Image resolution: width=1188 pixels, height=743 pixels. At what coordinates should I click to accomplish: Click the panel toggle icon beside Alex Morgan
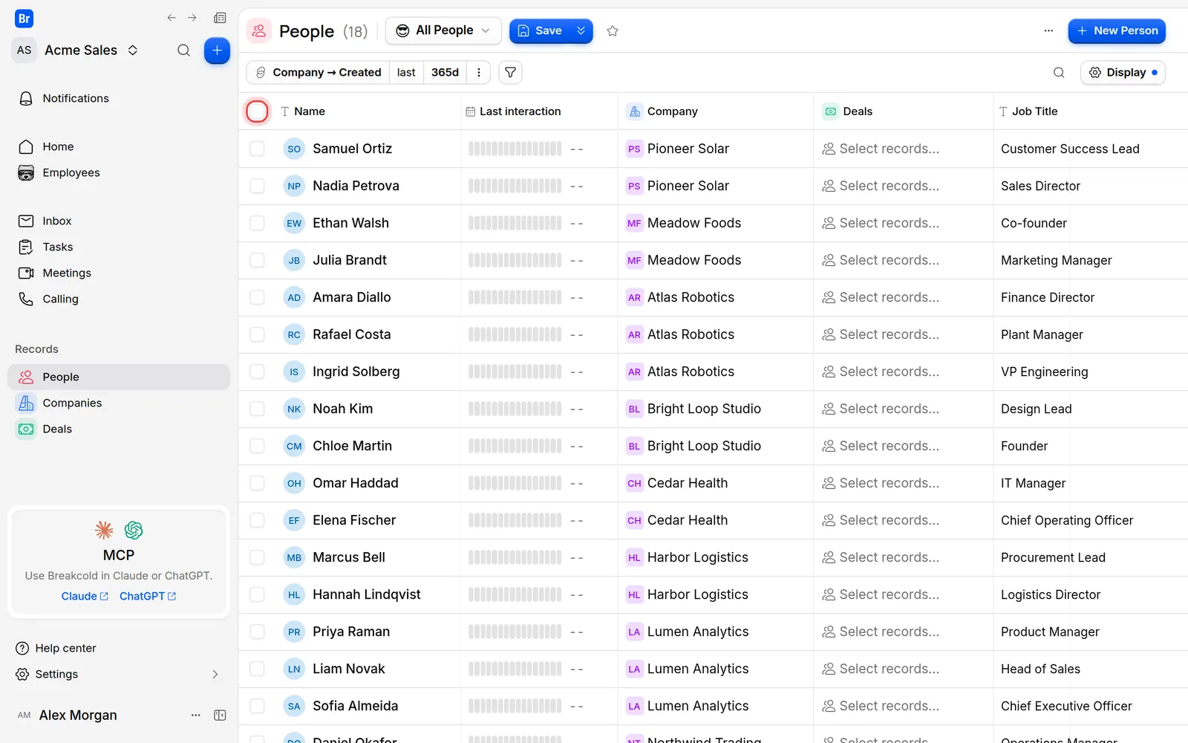(220, 715)
